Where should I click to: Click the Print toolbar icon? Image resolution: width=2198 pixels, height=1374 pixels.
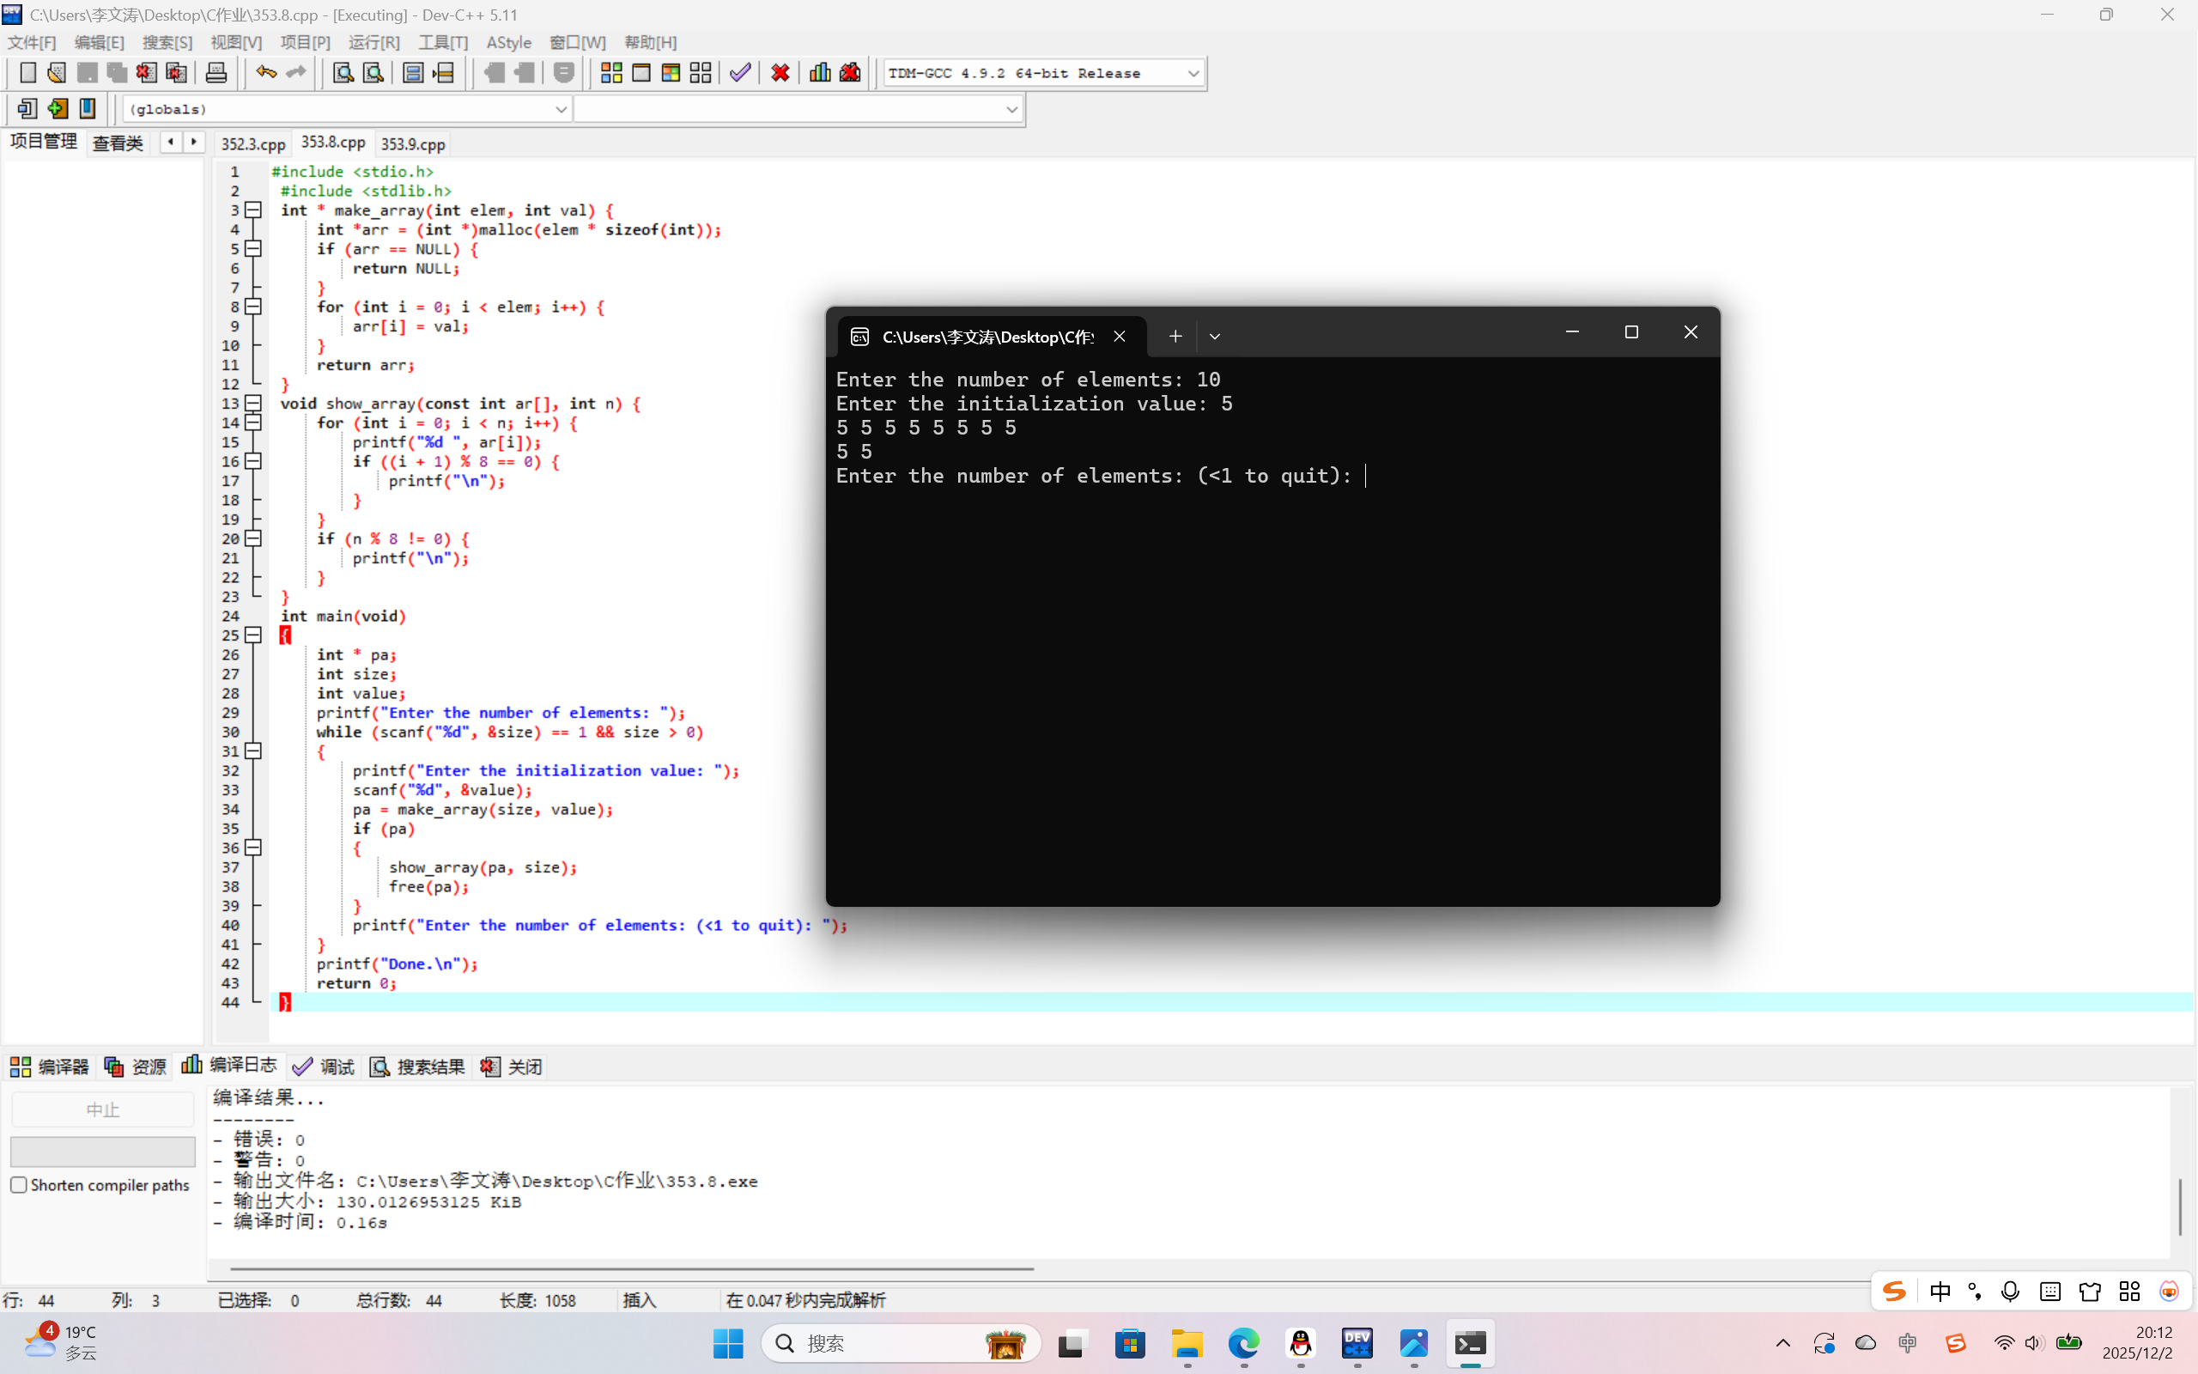click(x=216, y=73)
